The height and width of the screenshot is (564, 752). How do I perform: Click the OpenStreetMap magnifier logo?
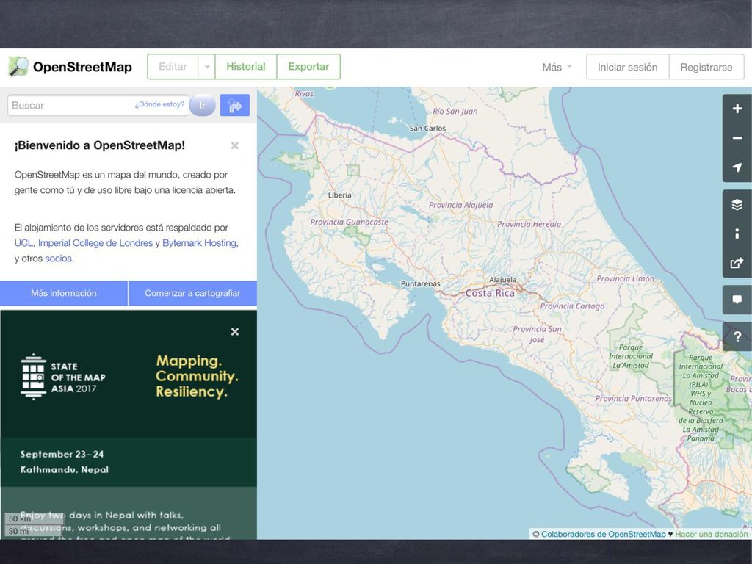18,67
